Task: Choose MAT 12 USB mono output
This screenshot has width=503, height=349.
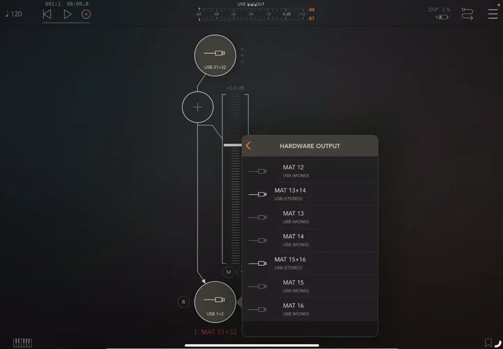Action: pyautogui.click(x=310, y=171)
